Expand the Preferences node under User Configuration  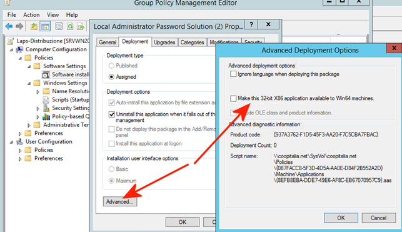20,159
